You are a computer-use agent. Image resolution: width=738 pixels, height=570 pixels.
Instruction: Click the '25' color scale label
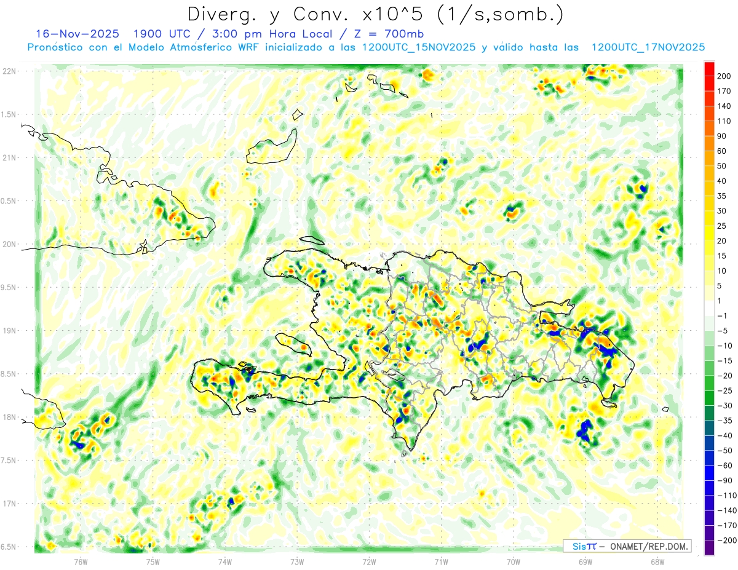[722, 226]
